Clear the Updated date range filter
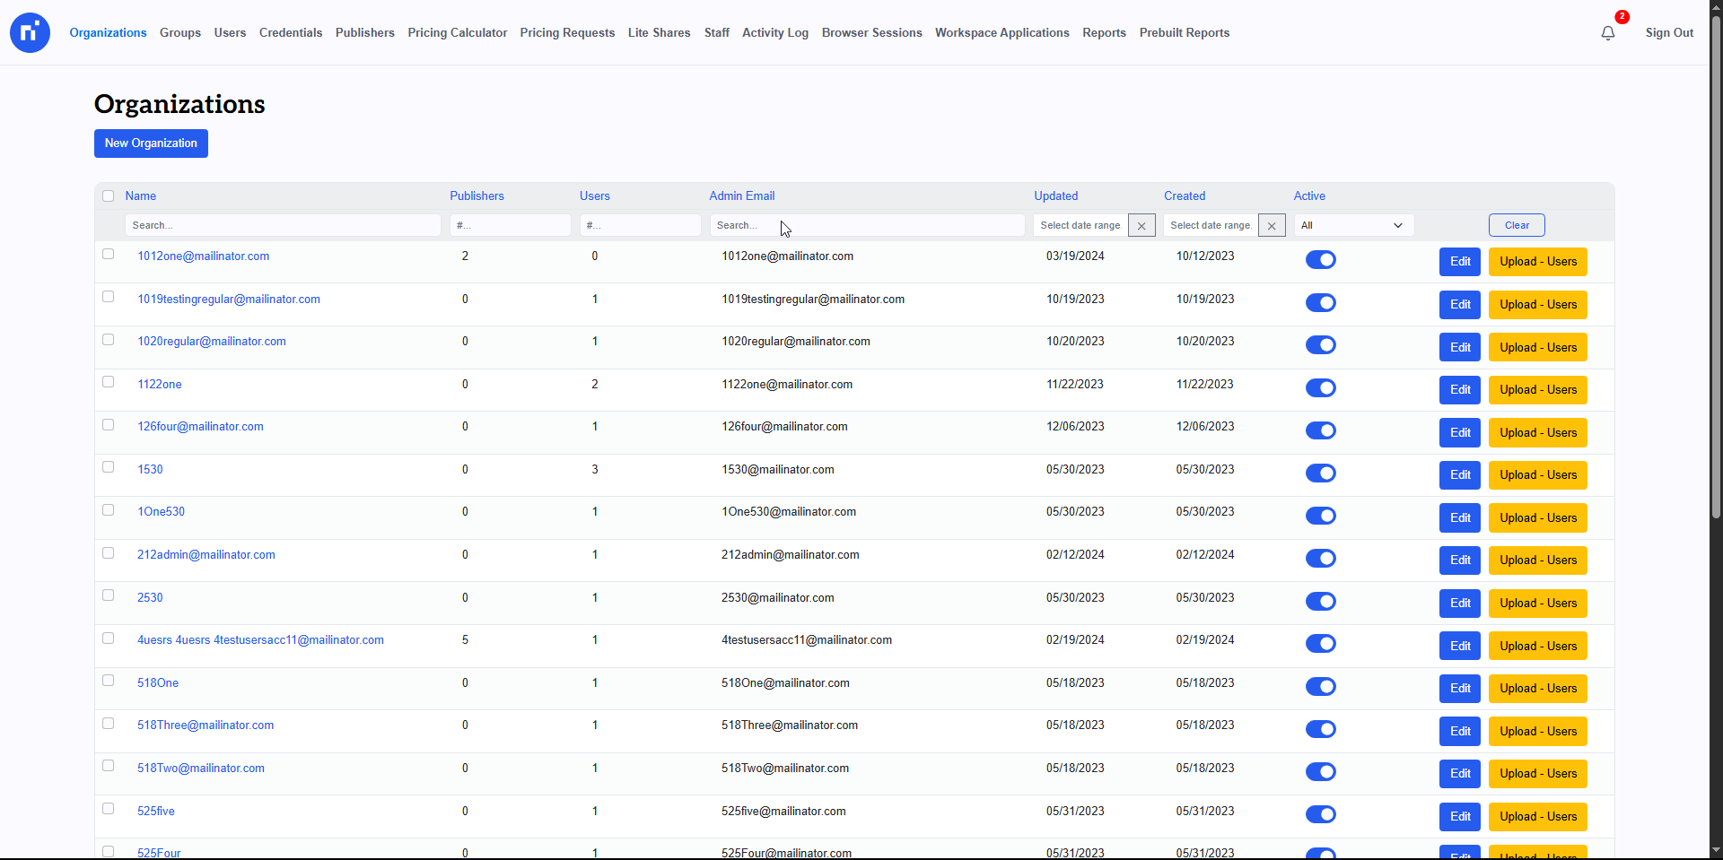The width and height of the screenshot is (1723, 860). 1141,226
